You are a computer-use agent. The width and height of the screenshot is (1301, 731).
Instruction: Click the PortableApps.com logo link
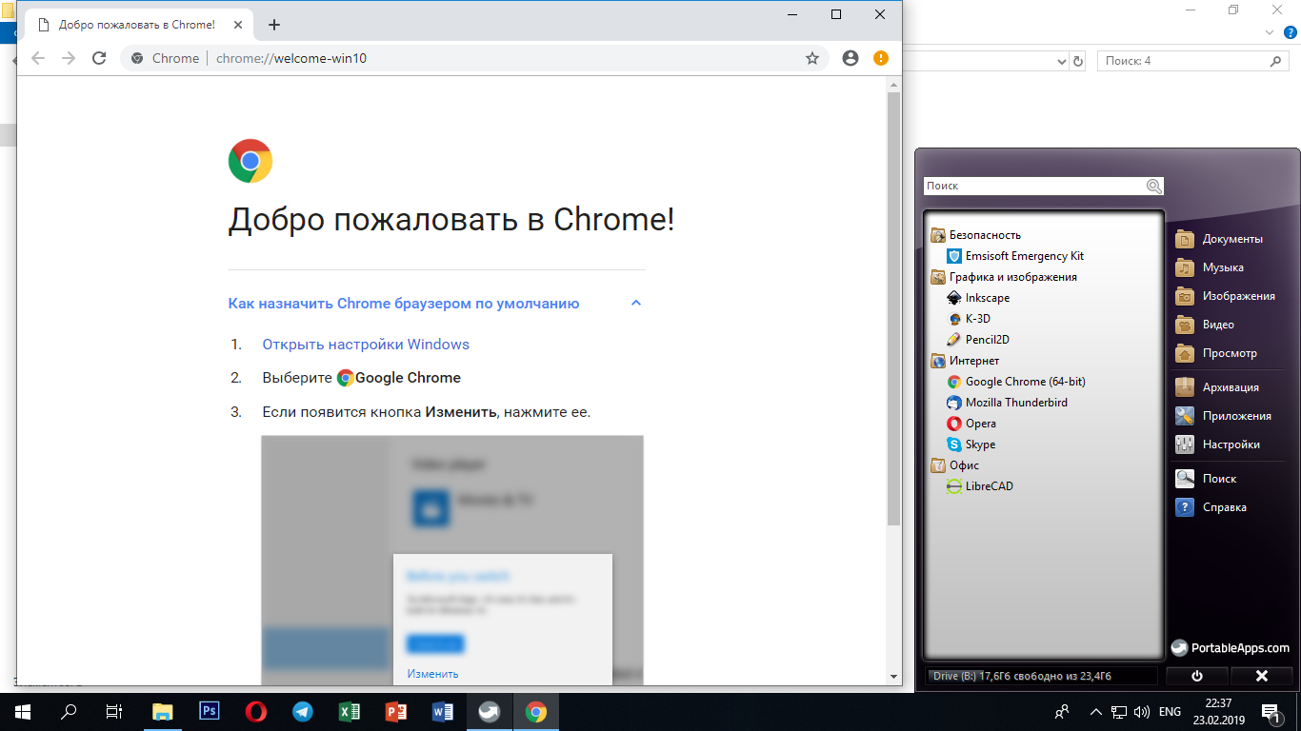click(1231, 648)
